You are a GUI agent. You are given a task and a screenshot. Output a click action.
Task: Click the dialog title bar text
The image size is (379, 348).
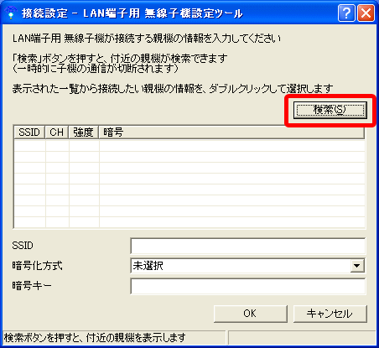click(x=132, y=13)
